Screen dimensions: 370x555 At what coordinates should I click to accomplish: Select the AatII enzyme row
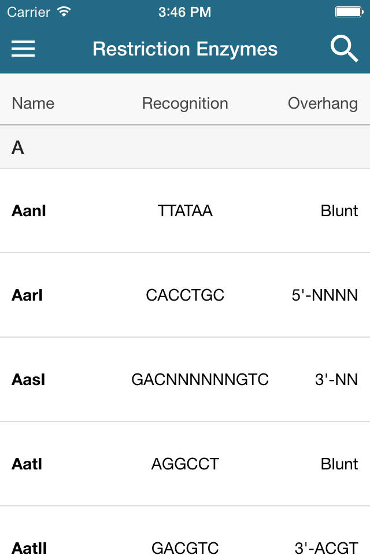185,531
